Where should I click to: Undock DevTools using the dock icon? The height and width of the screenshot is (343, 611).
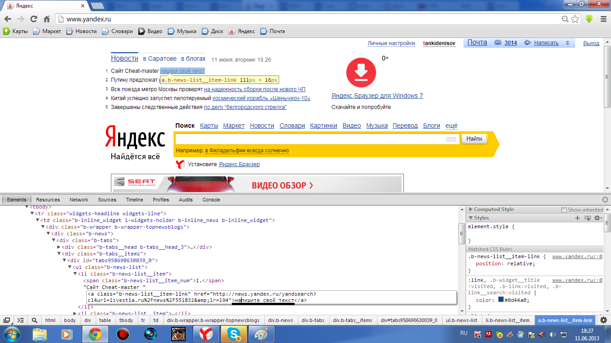[7, 320]
